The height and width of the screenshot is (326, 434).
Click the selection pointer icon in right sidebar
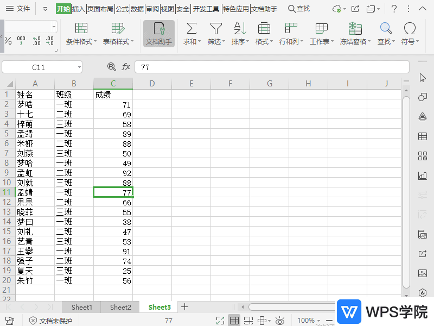coord(423,78)
